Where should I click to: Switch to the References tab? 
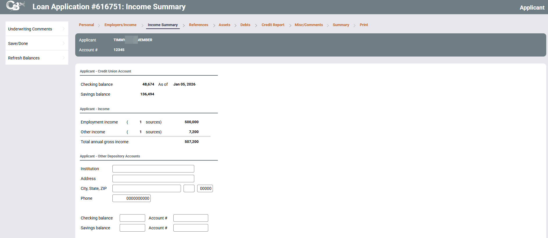pyautogui.click(x=198, y=25)
